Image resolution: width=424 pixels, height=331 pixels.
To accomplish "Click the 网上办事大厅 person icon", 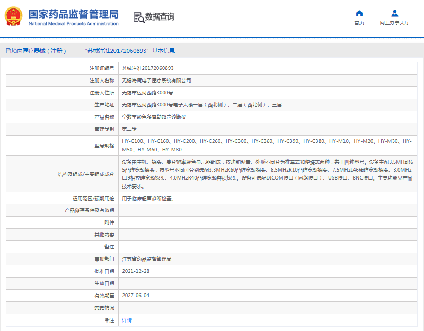I will pyautogui.click(x=394, y=13).
